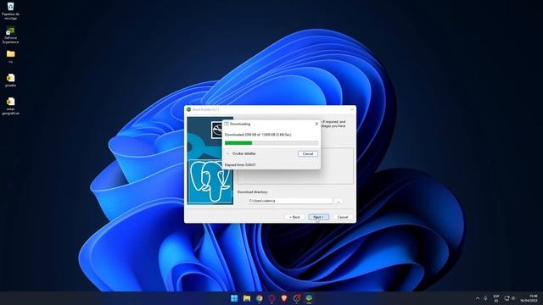Browse for download directory with the ... button

(x=339, y=201)
